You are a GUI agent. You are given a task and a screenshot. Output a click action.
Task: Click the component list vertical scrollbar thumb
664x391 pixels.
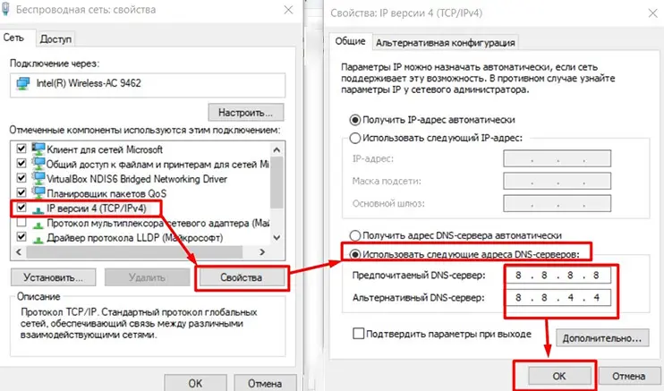[x=277, y=183]
